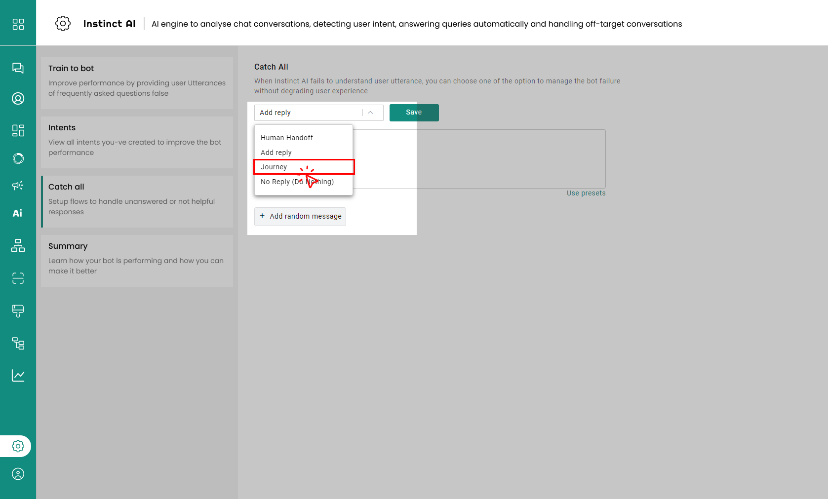Open the user account icon at bottom

pos(18,474)
